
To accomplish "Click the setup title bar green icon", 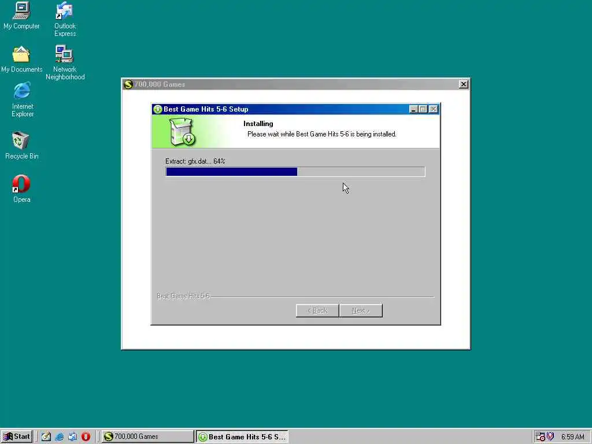I will coord(158,109).
